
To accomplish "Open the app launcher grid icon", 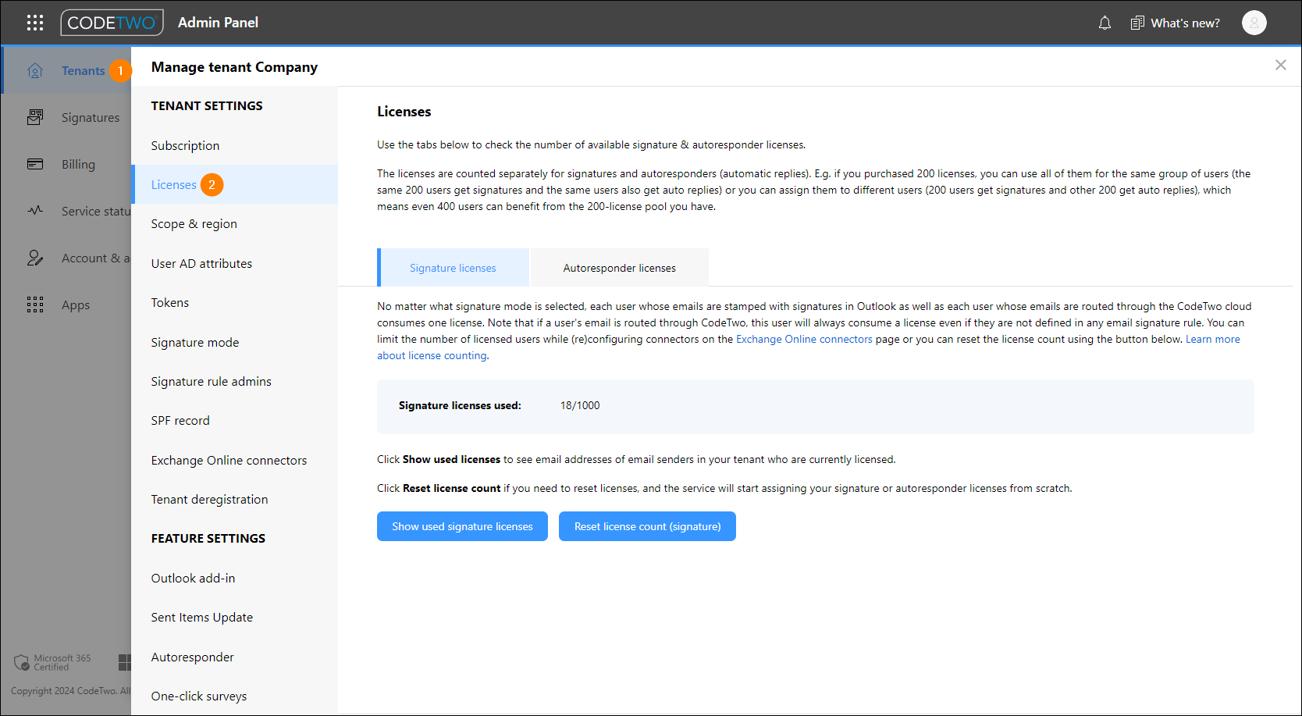I will tap(35, 23).
